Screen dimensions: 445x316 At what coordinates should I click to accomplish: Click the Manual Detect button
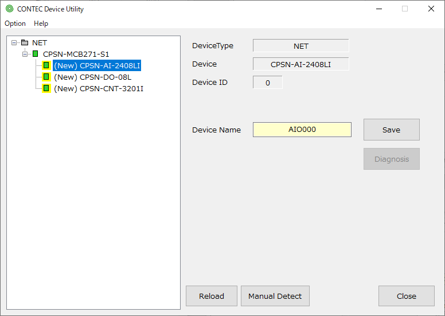pyautogui.click(x=275, y=296)
